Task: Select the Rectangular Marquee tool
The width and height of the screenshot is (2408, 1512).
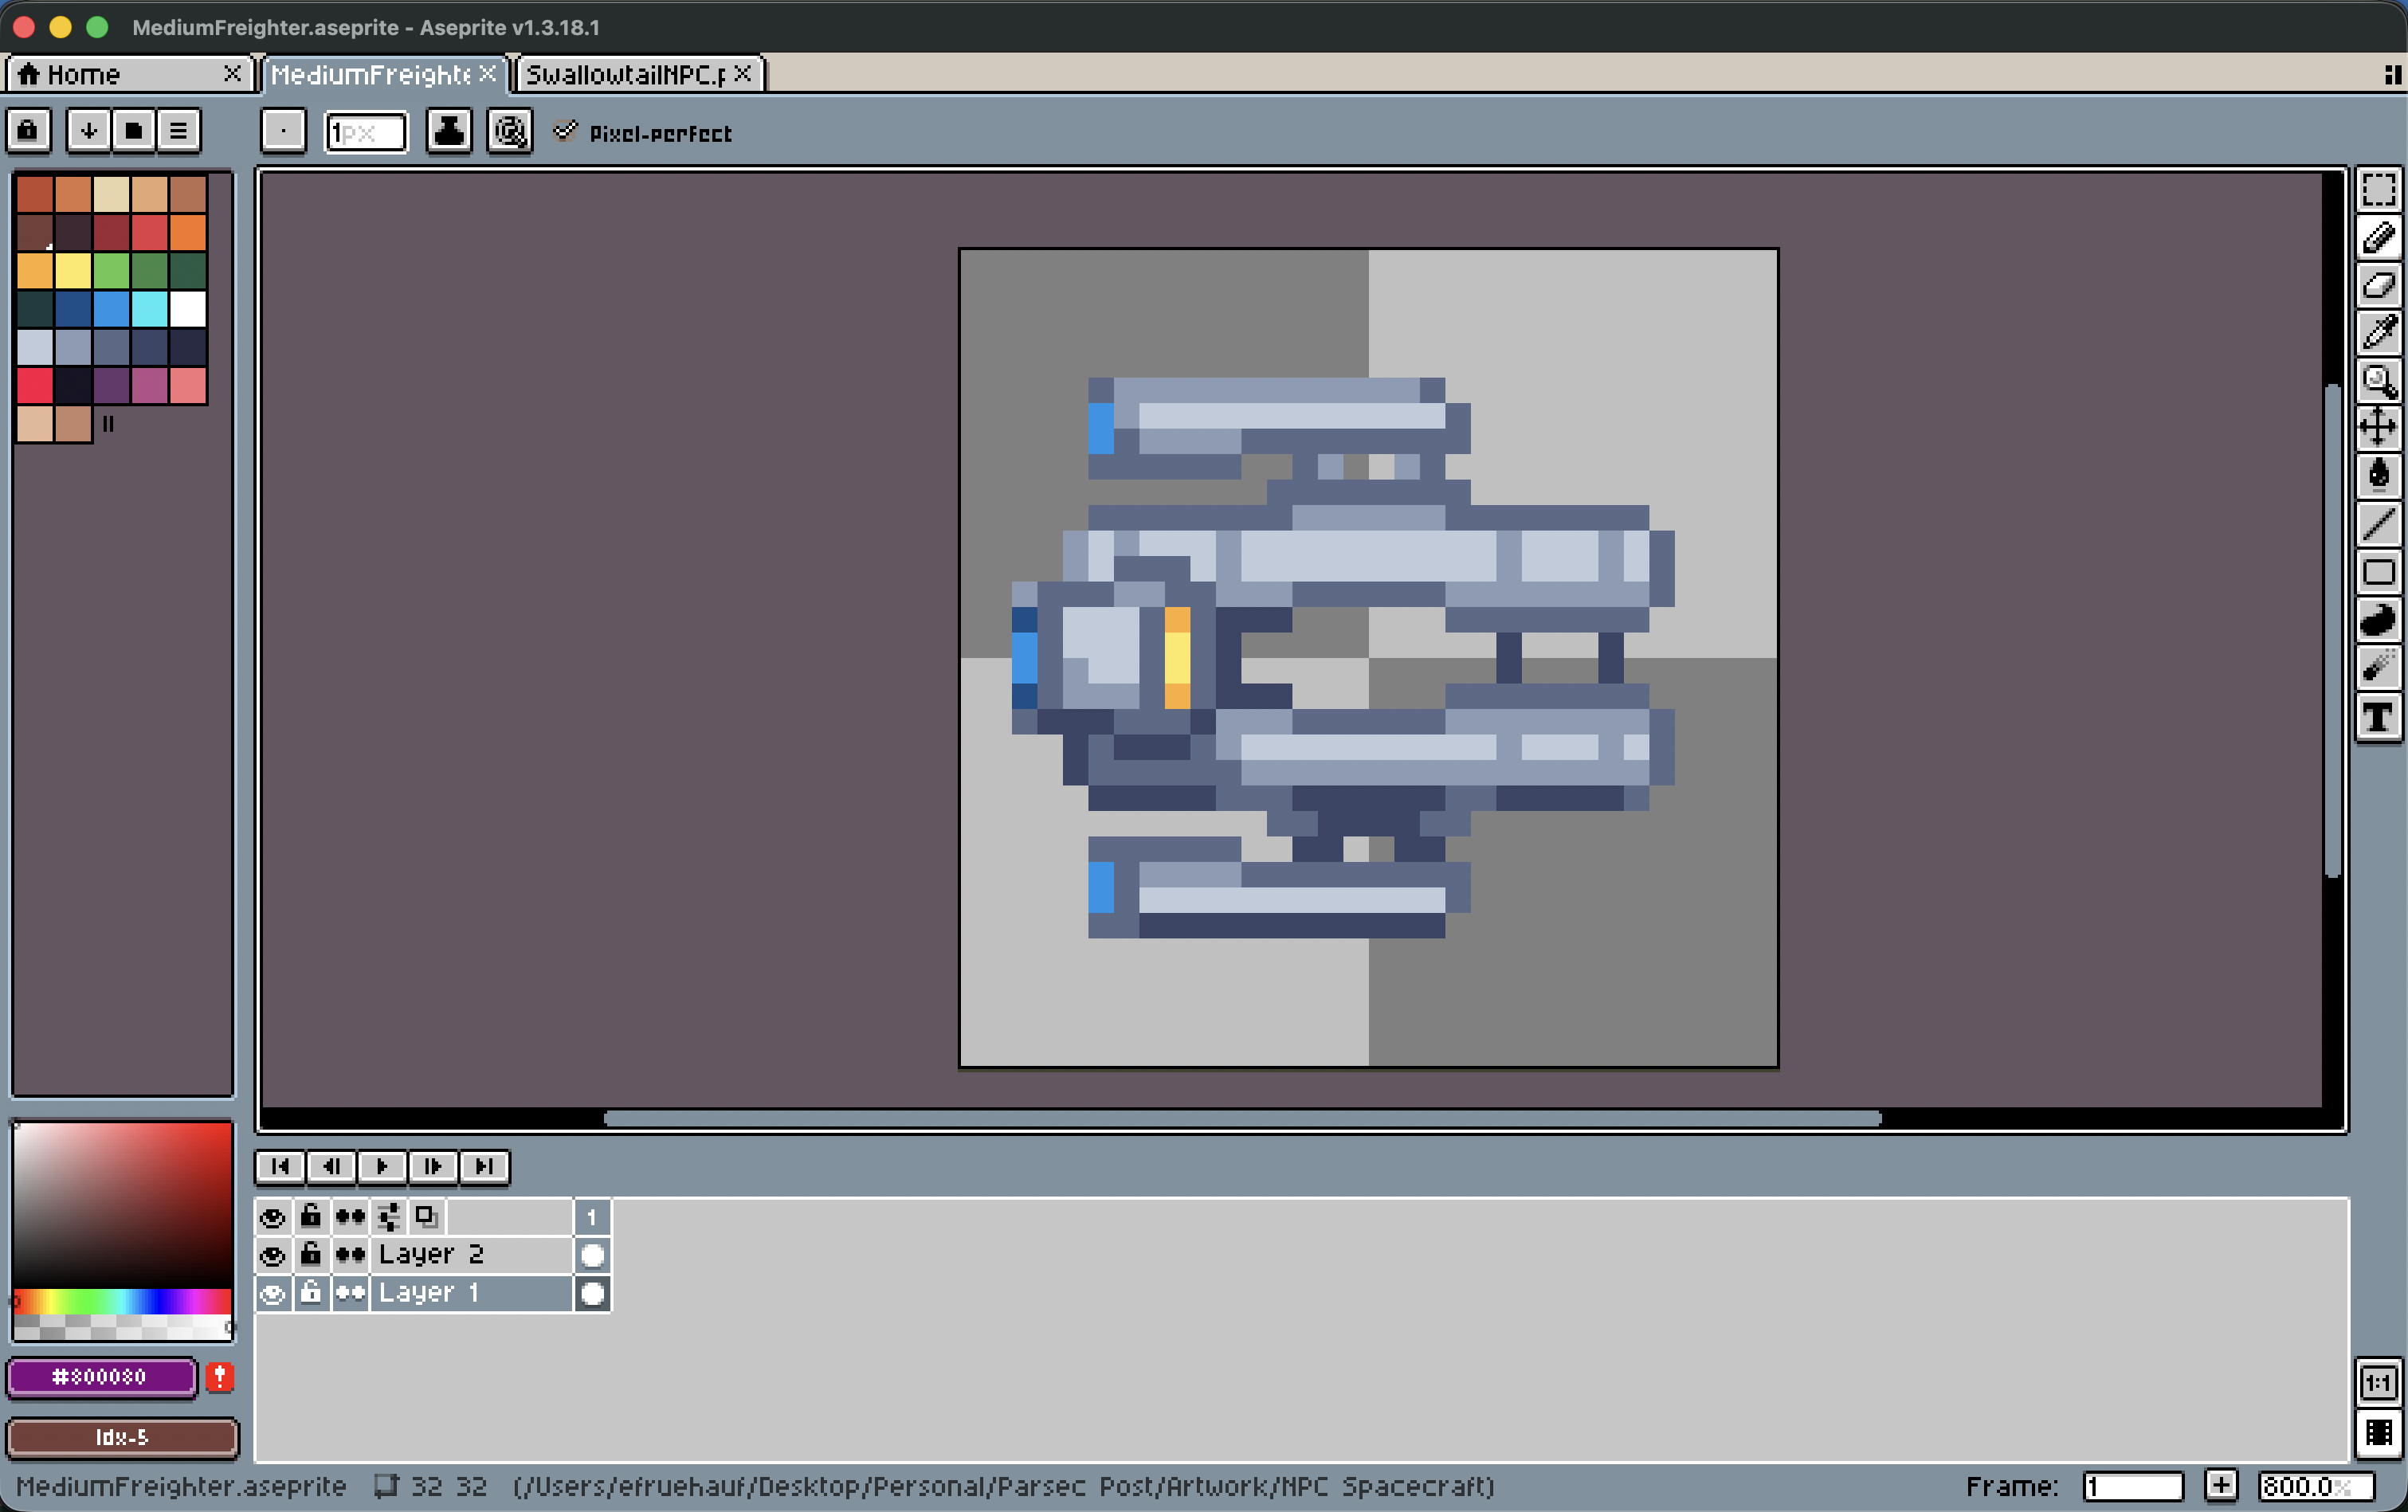Action: click(2378, 189)
